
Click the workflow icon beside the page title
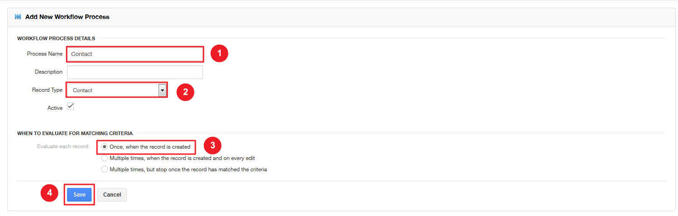(18, 17)
